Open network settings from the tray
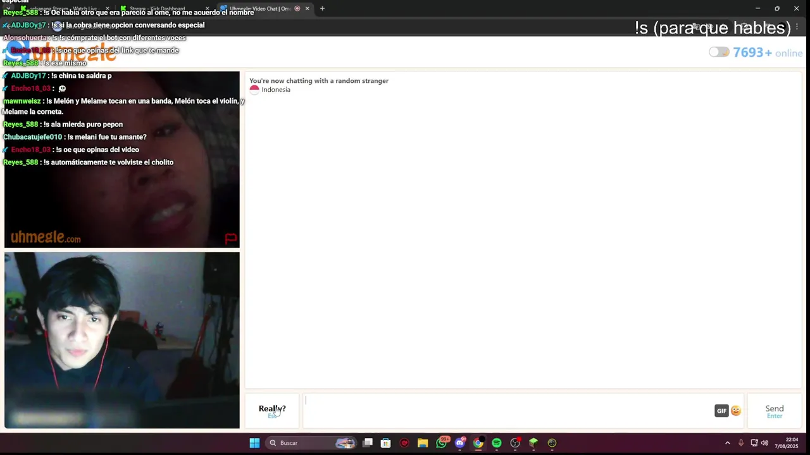 tap(754, 443)
